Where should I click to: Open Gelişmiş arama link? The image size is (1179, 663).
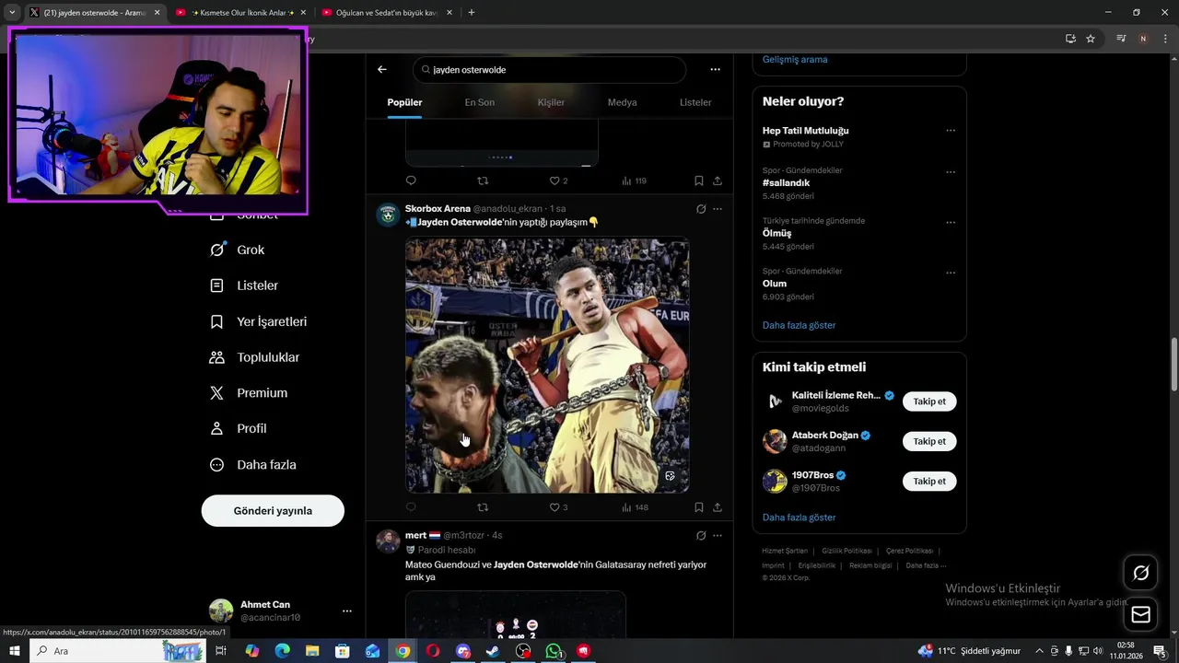point(795,60)
